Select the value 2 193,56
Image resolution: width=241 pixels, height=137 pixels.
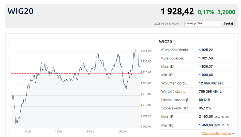coord(206,117)
